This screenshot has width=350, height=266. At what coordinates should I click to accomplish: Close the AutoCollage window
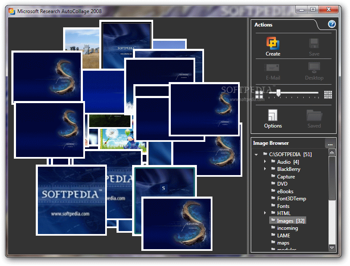coord(329,9)
